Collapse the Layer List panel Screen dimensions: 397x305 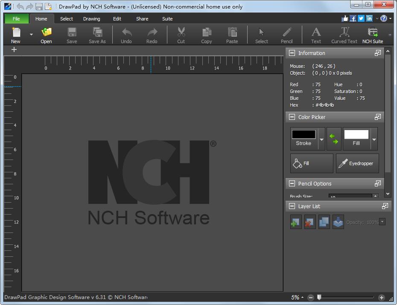(292, 206)
